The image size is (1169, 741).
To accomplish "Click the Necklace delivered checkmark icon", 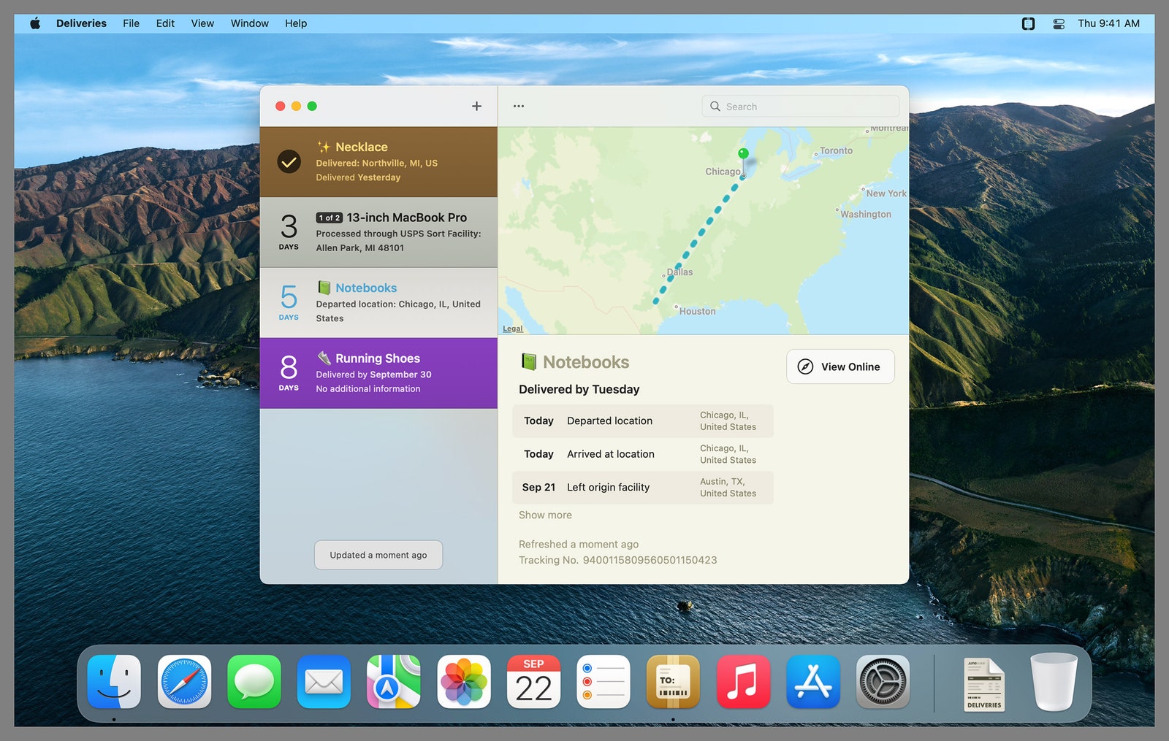I will (x=289, y=161).
